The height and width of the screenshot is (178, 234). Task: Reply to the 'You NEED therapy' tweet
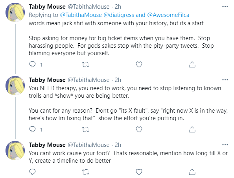[32, 130]
